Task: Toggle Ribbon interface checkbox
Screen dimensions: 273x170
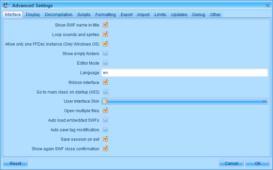Action: click(x=105, y=82)
